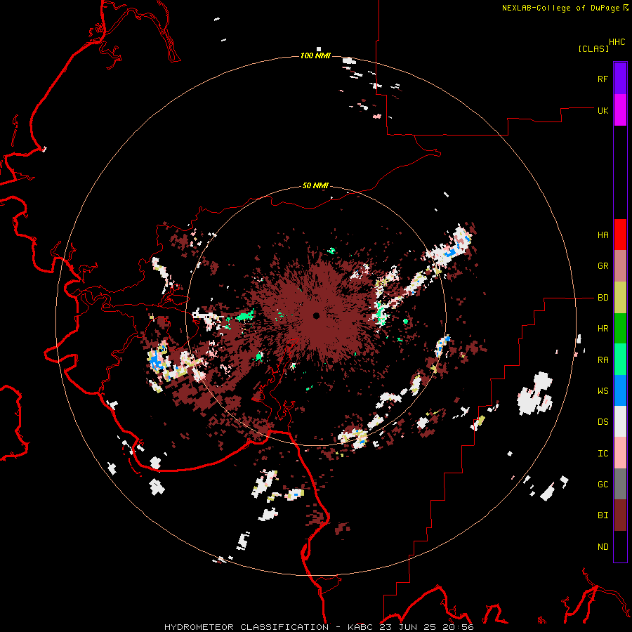Click the pink IC color swatch

pyautogui.click(x=620, y=453)
